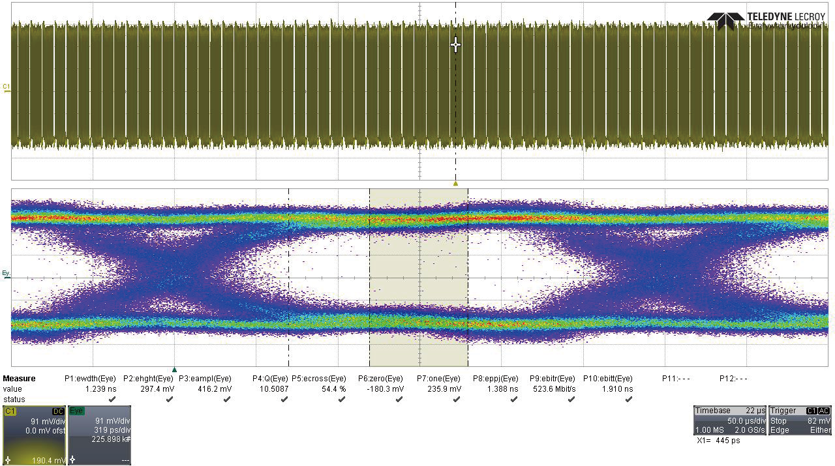Screen dimensions: 835x466
Task: Click the cursor icon in the Eye descriptor box
Action: pyautogui.click(x=73, y=460)
